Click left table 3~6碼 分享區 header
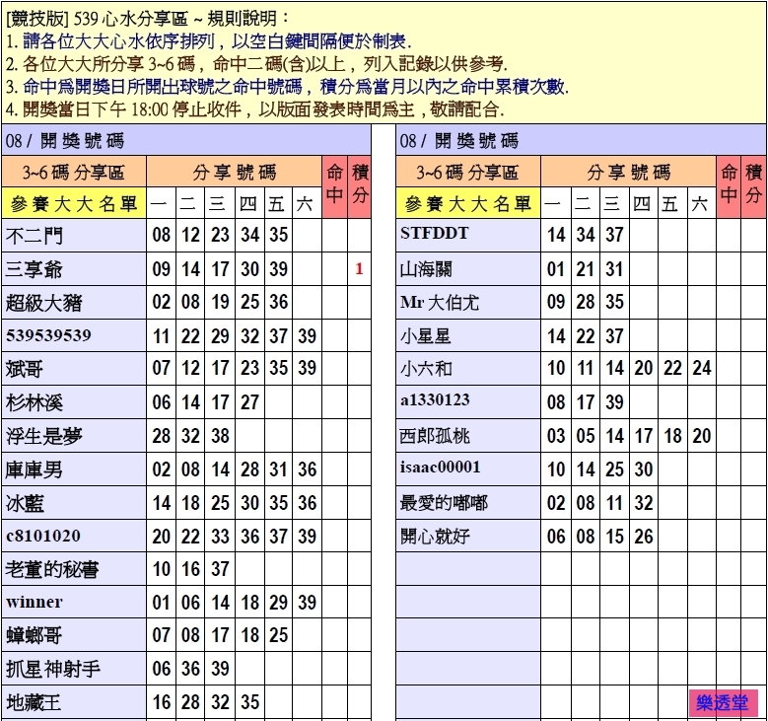The image size is (768, 721). pyautogui.click(x=74, y=172)
